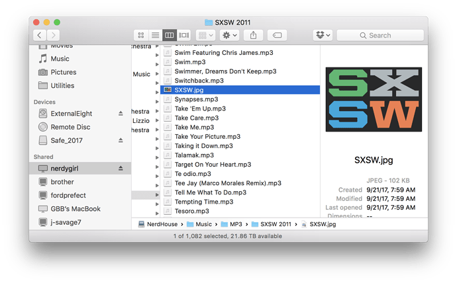Click the Share toolbar button

click(x=253, y=35)
